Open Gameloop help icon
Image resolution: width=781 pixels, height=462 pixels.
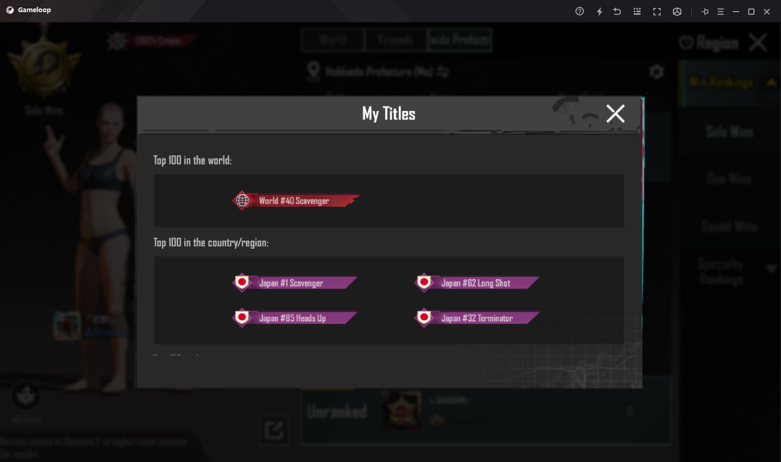[x=580, y=11]
